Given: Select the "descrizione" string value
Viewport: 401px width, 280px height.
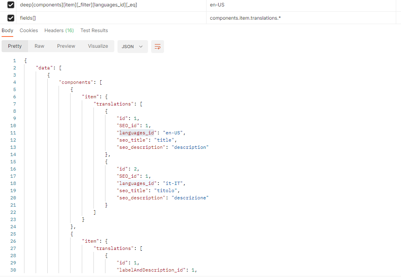Looking at the screenshot, I should click(x=190, y=197).
